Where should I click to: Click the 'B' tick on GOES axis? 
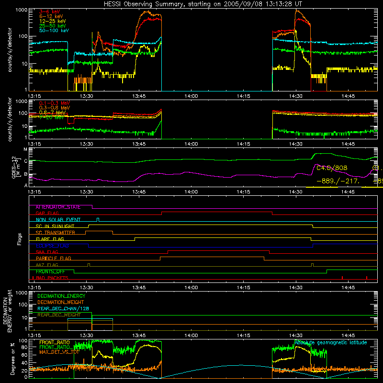[x=26, y=174]
